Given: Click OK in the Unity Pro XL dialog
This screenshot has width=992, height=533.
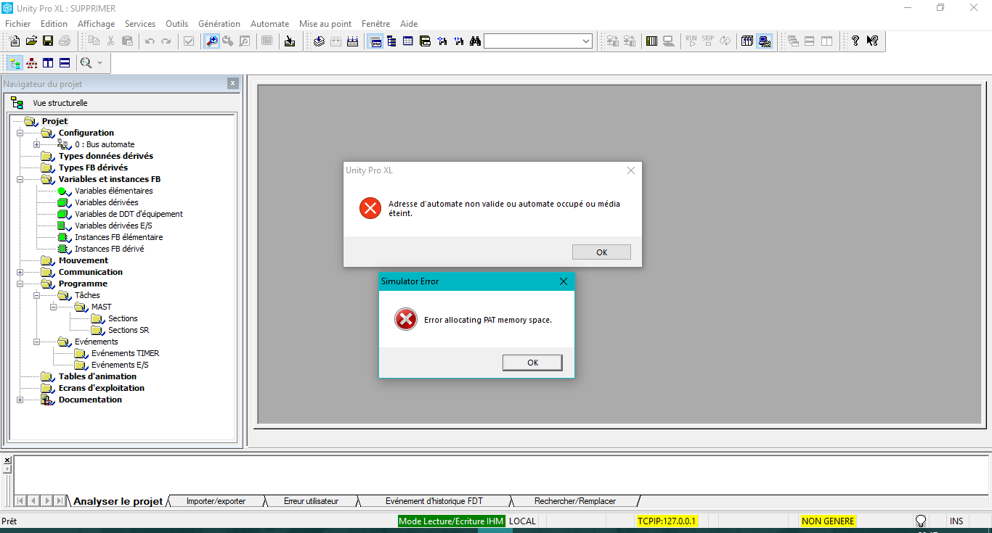Looking at the screenshot, I should point(601,252).
